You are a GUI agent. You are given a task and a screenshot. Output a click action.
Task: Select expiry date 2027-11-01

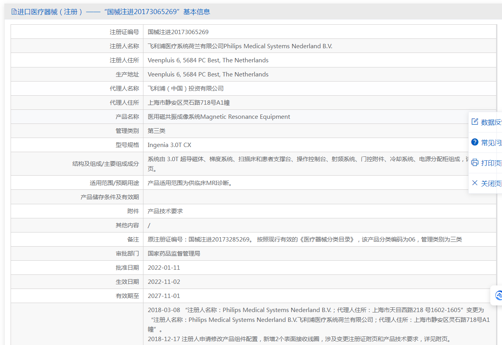click(164, 296)
